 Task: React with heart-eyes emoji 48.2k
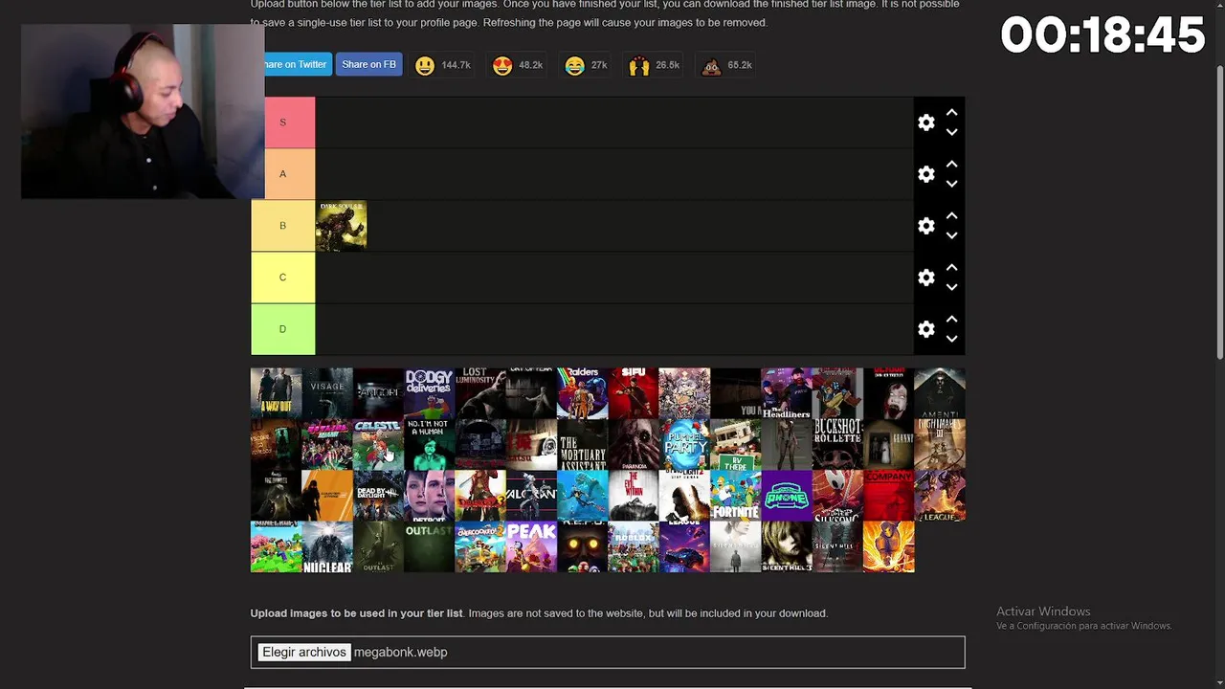click(518, 65)
